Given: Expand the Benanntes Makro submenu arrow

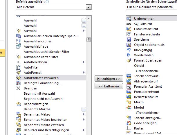Looking at the screenshot, I should [84, 114].
